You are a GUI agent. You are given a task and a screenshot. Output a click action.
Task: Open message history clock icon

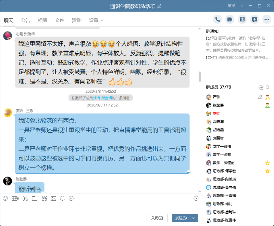[x=196, y=198]
